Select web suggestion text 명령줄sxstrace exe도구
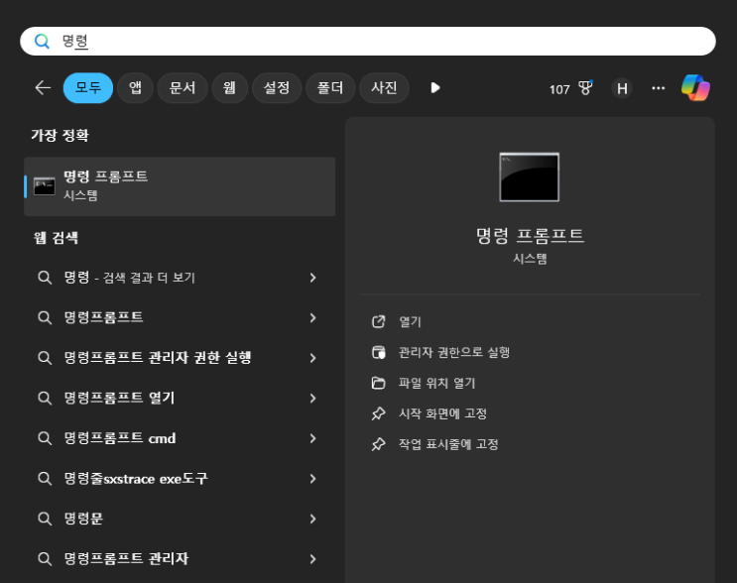The height and width of the screenshot is (583, 737). [136, 479]
